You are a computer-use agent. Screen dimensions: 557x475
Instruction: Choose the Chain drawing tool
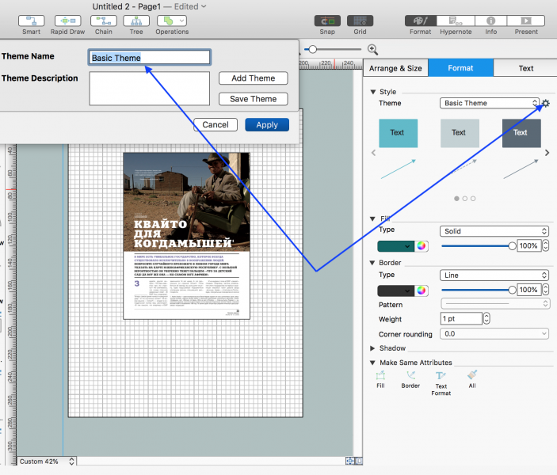(104, 21)
